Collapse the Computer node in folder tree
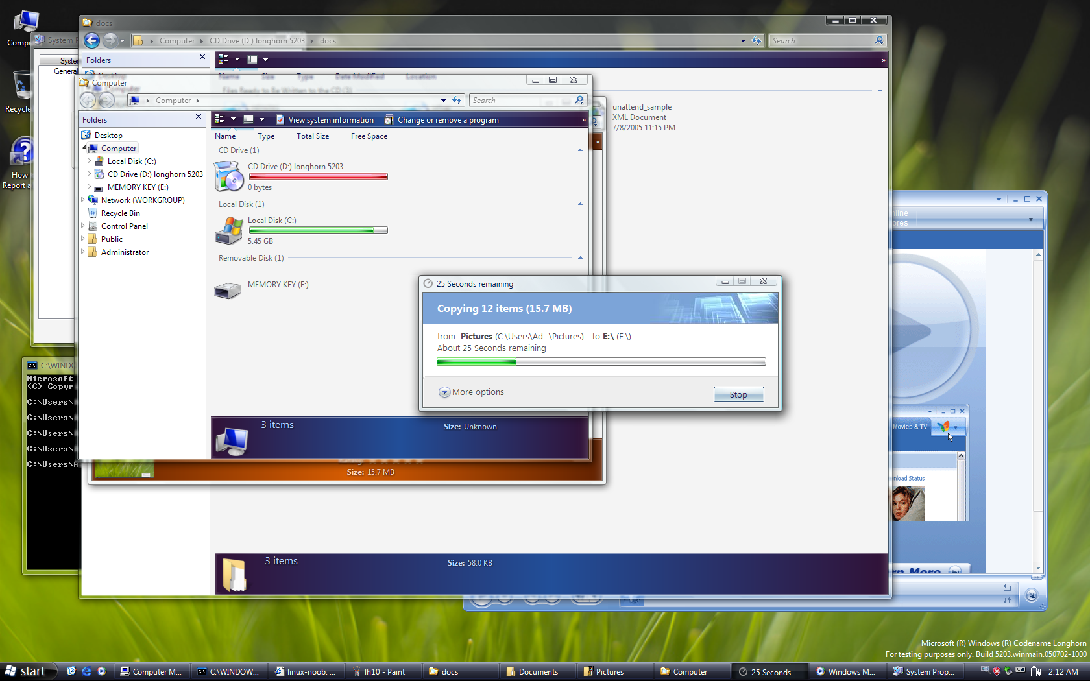 [x=84, y=148]
